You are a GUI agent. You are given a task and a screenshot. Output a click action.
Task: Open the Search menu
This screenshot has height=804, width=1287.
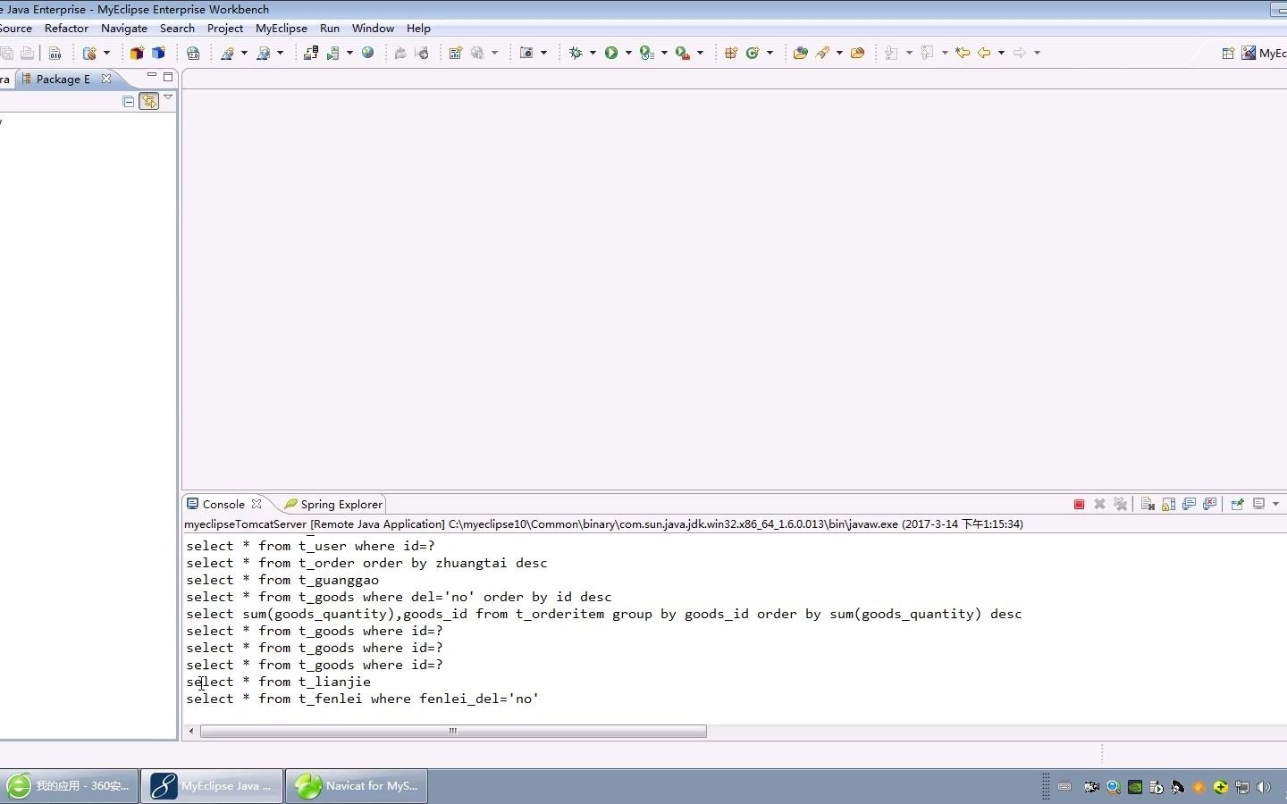[177, 29]
